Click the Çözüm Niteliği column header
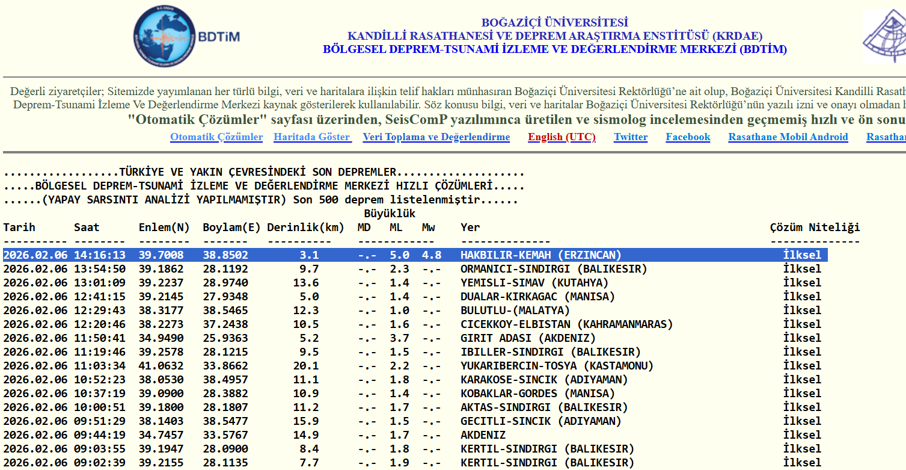This screenshot has width=906, height=470. (x=815, y=227)
